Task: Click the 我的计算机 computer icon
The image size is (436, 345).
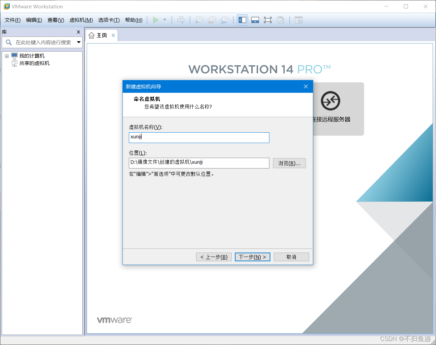Action: pos(14,56)
